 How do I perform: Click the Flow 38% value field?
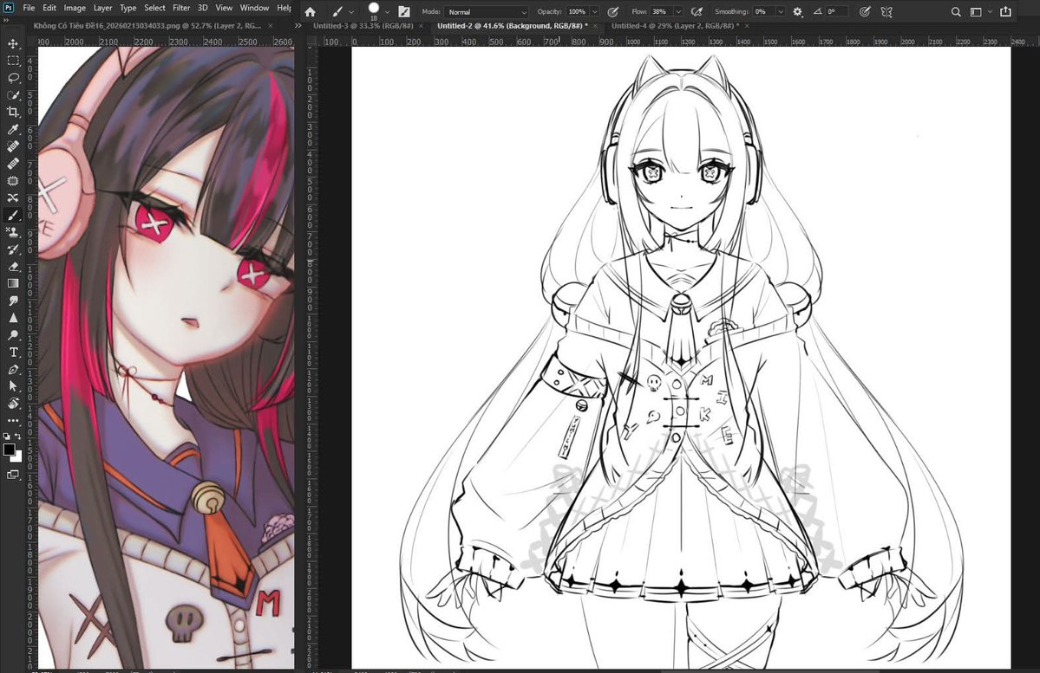661,12
